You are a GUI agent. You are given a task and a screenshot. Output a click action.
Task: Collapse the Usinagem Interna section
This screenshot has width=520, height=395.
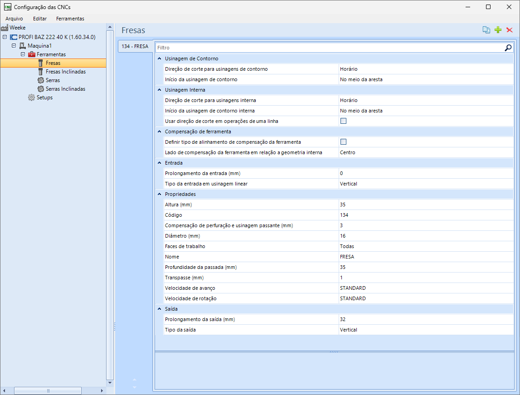[x=159, y=90]
